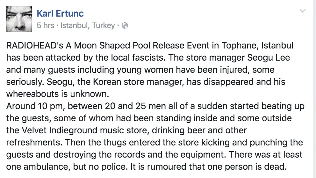
Task: Click the "Tophane, Istanbul" text in post
Action: tap(257, 46)
